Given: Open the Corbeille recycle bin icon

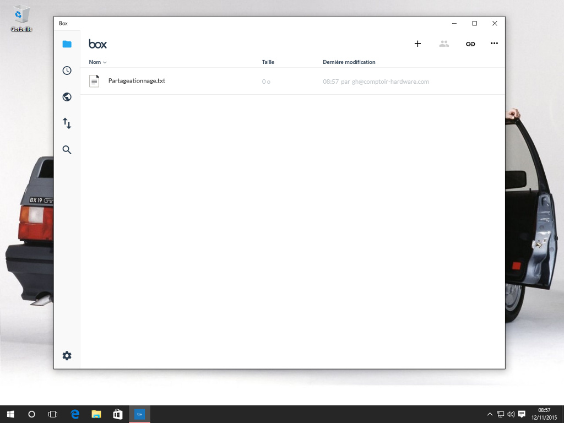Looking at the screenshot, I should (21, 18).
